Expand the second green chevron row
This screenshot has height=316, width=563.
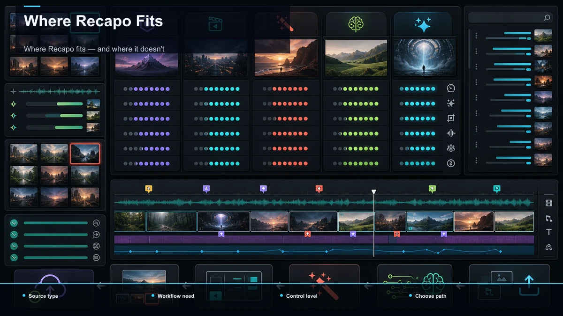[14, 235]
